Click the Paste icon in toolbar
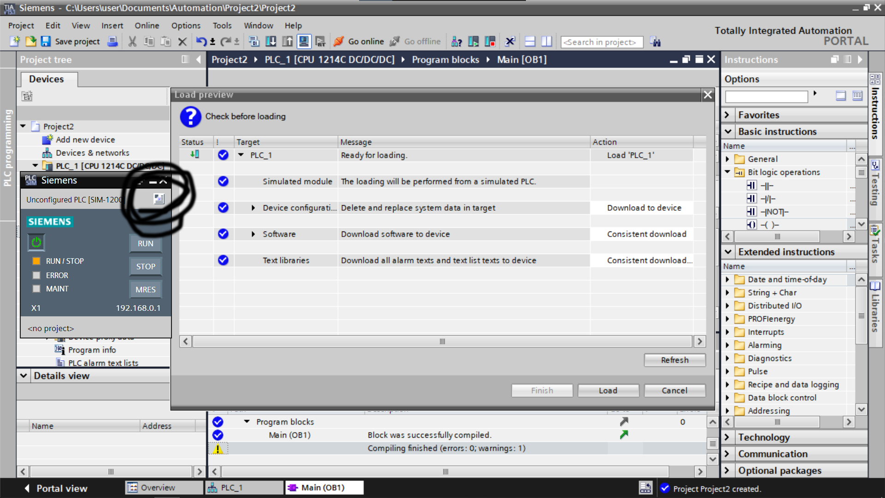 click(165, 41)
